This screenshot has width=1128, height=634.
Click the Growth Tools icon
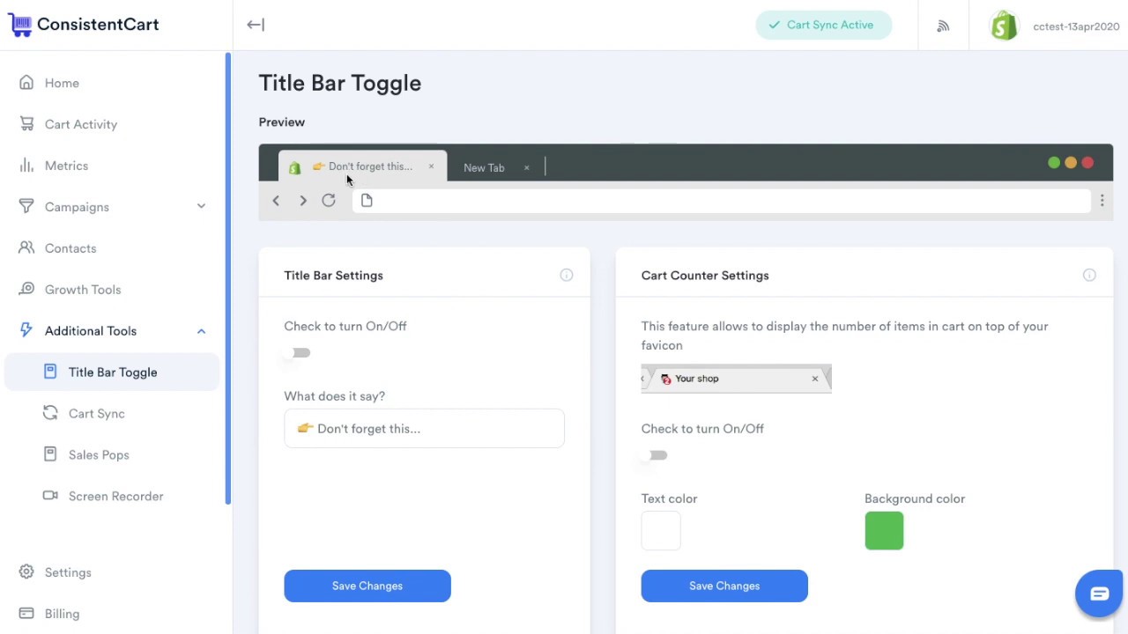(26, 290)
